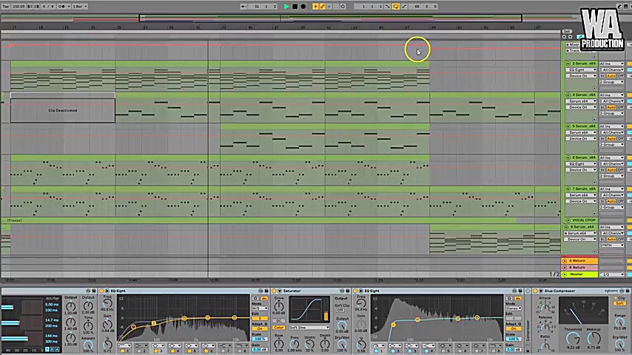Viewport: 632px width, 355px height.
Task: Click the re-enable automation icon
Action: (329, 7)
